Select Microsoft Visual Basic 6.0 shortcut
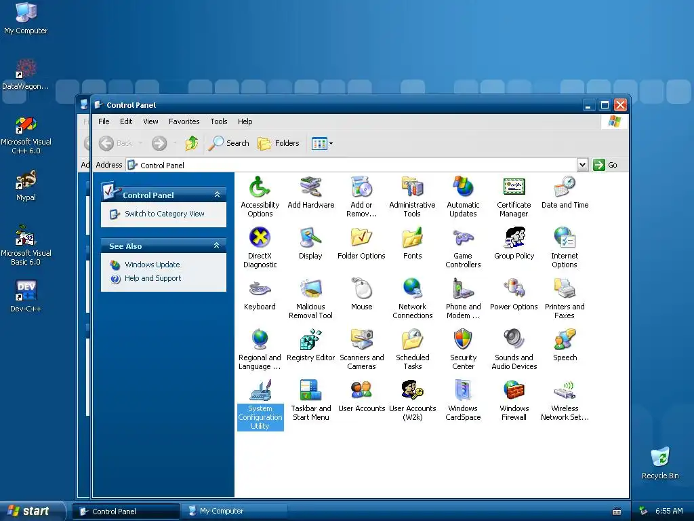 coord(26,246)
